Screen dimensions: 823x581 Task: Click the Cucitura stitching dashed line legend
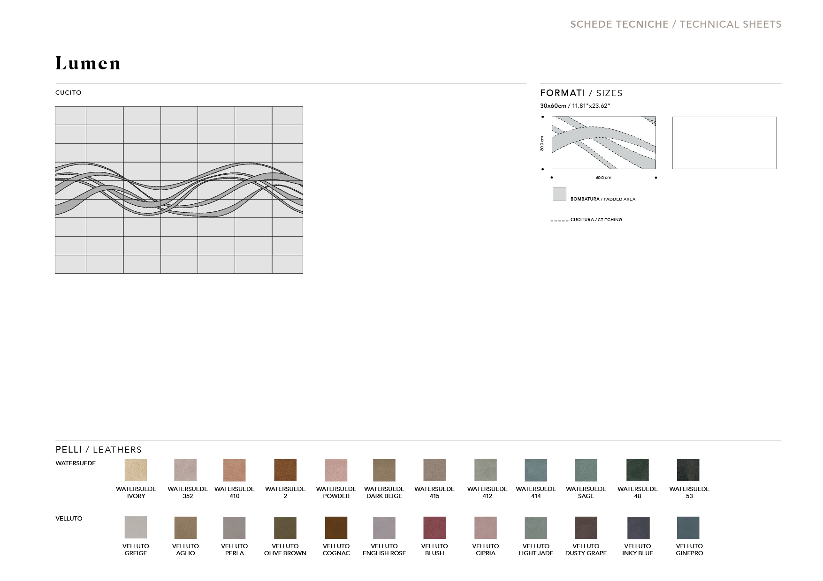(559, 220)
